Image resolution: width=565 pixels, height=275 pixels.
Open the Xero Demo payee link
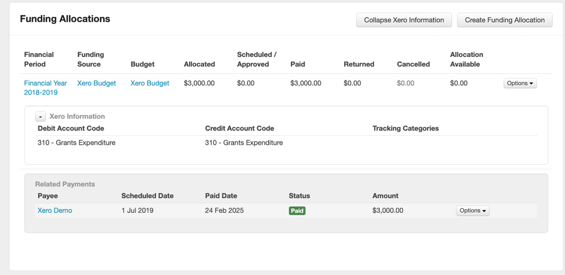55,210
